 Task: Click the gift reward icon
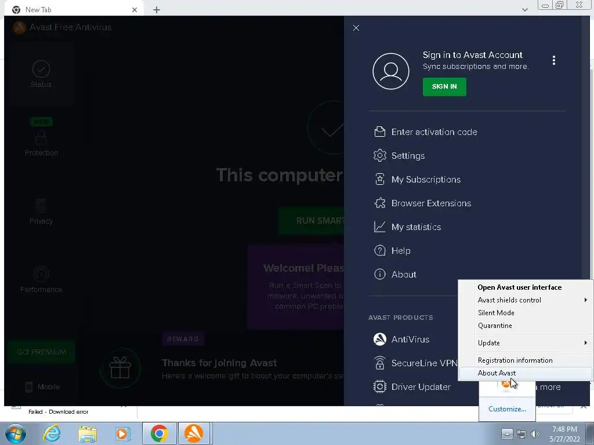click(120, 368)
